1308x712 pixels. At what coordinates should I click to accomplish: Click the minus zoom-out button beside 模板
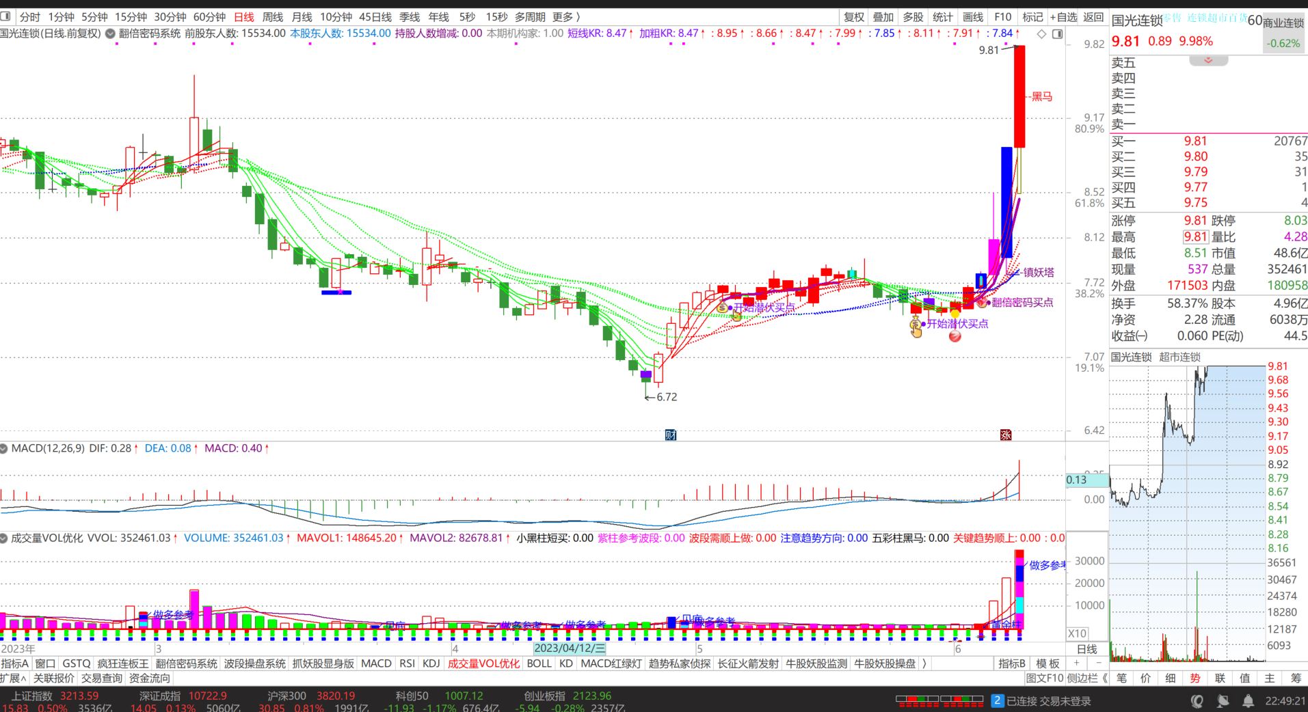(x=1098, y=663)
